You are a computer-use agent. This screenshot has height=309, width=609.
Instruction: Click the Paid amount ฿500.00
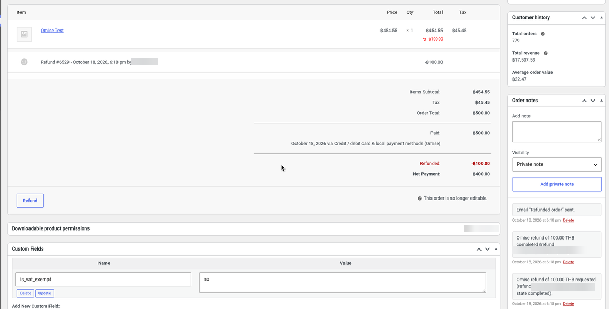(x=481, y=133)
